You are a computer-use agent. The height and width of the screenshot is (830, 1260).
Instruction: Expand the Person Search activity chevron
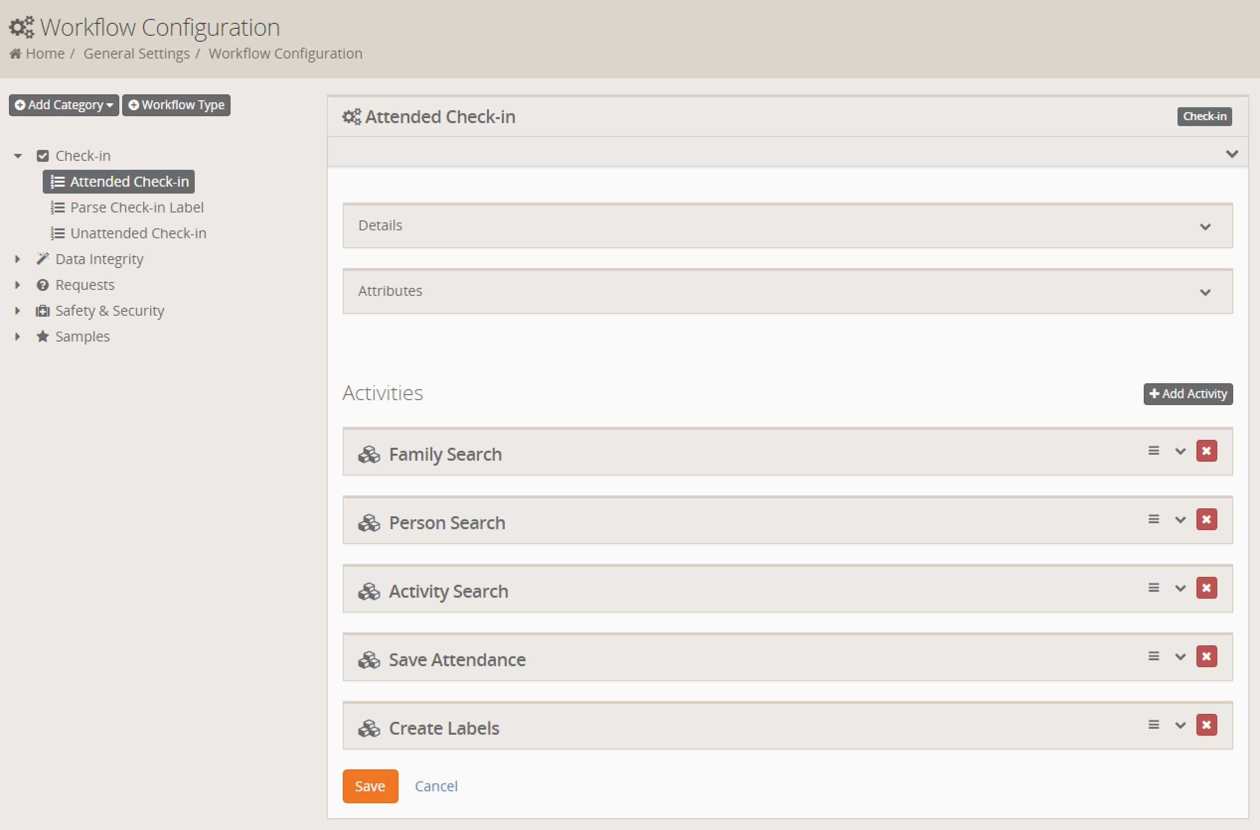pyautogui.click(x=1180, y=520)
